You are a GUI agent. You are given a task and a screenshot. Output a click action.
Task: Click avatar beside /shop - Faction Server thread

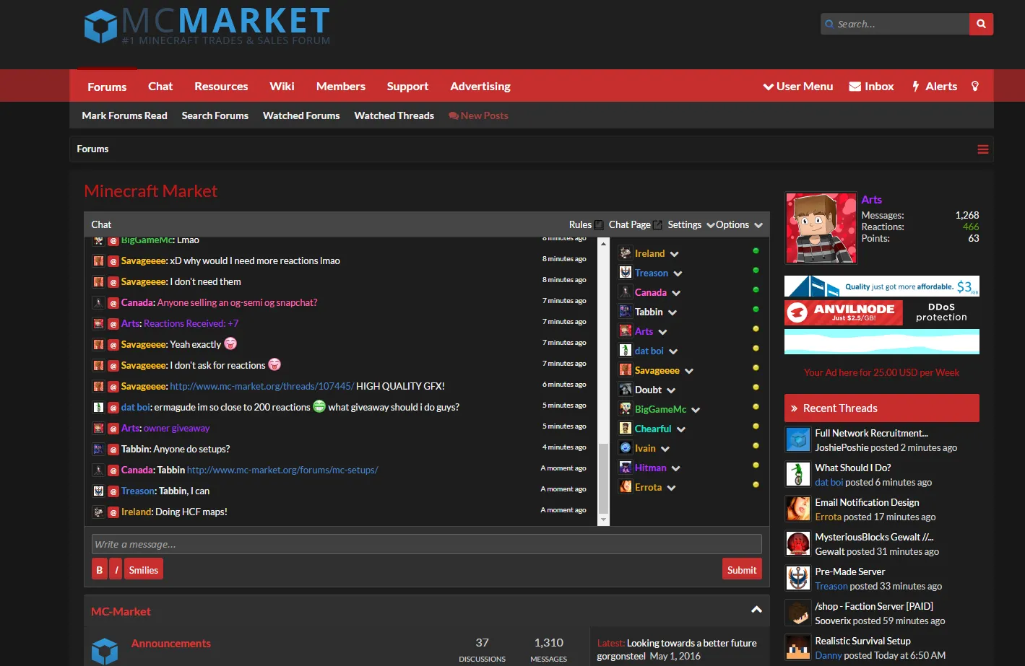[x=798, y=613]
